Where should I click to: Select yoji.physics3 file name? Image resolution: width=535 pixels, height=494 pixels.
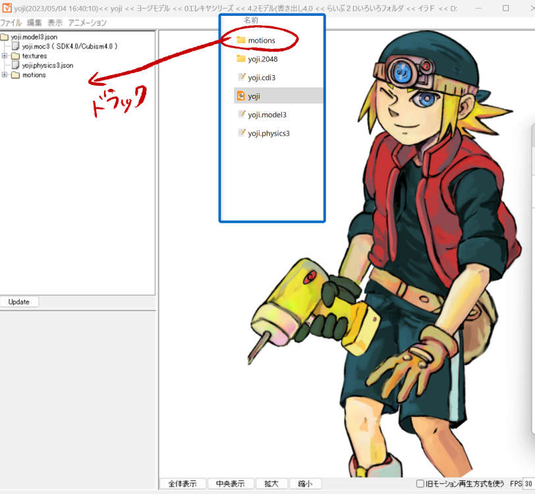(x=269, y=133)
